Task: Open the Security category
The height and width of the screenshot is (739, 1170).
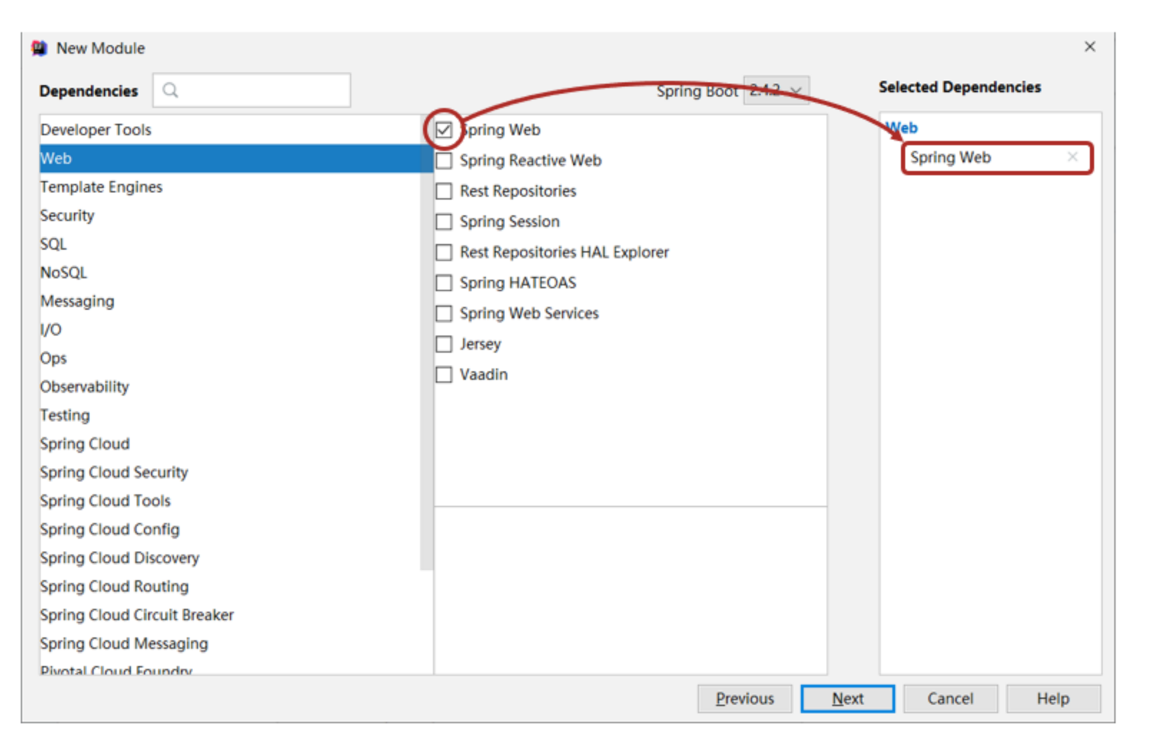Action: point(230,216)
